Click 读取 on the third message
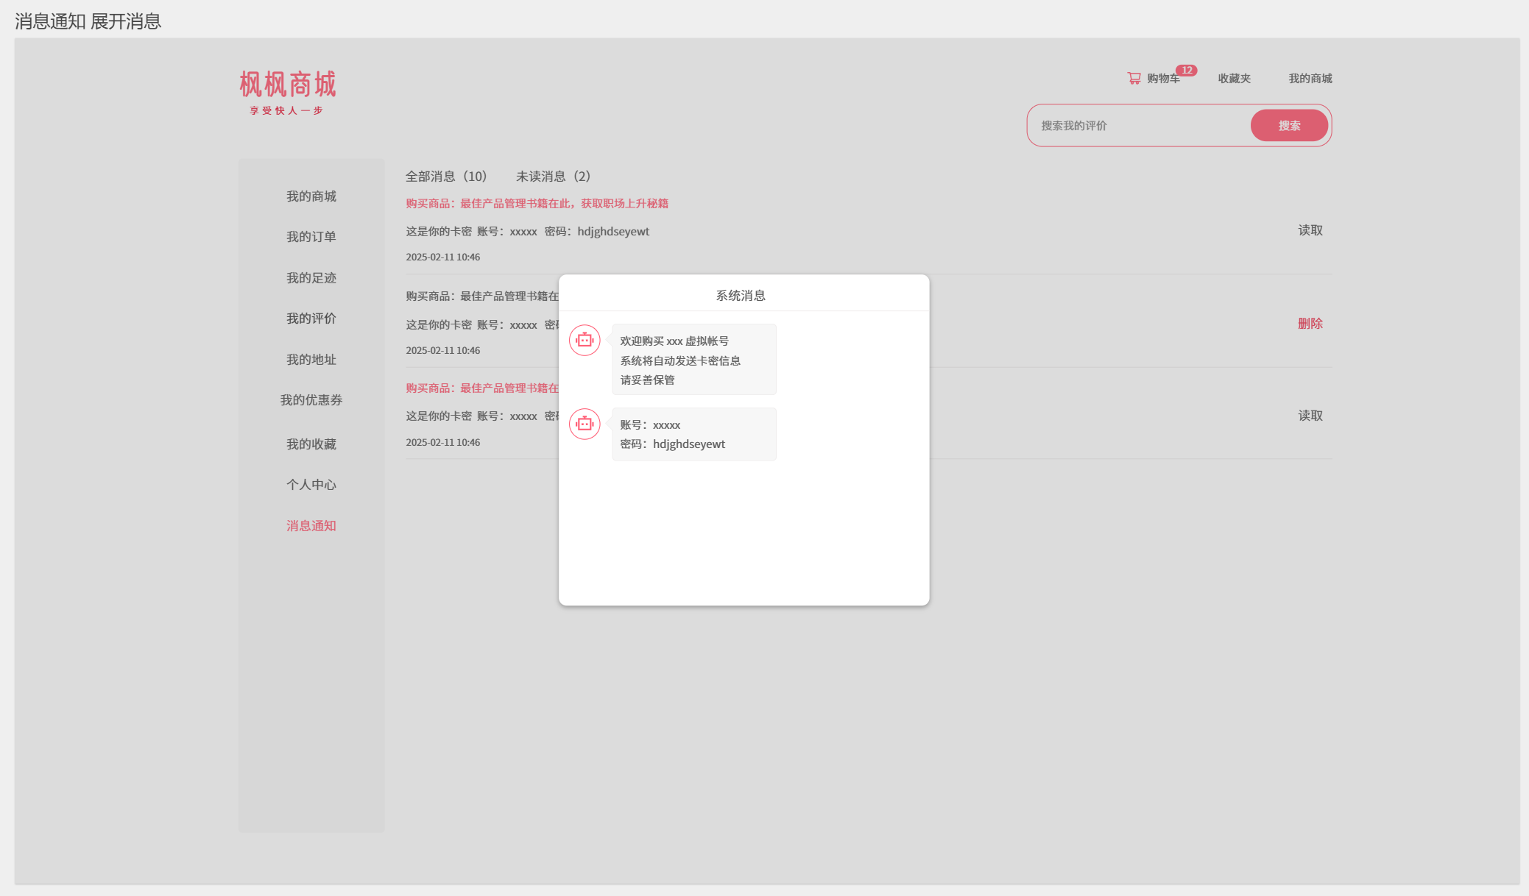 (x=1310, y=416)
